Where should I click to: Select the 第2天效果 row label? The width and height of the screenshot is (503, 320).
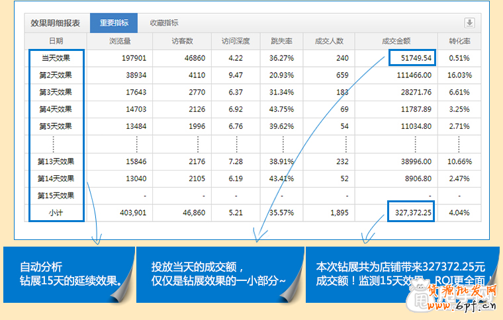(x=56, y=75)
